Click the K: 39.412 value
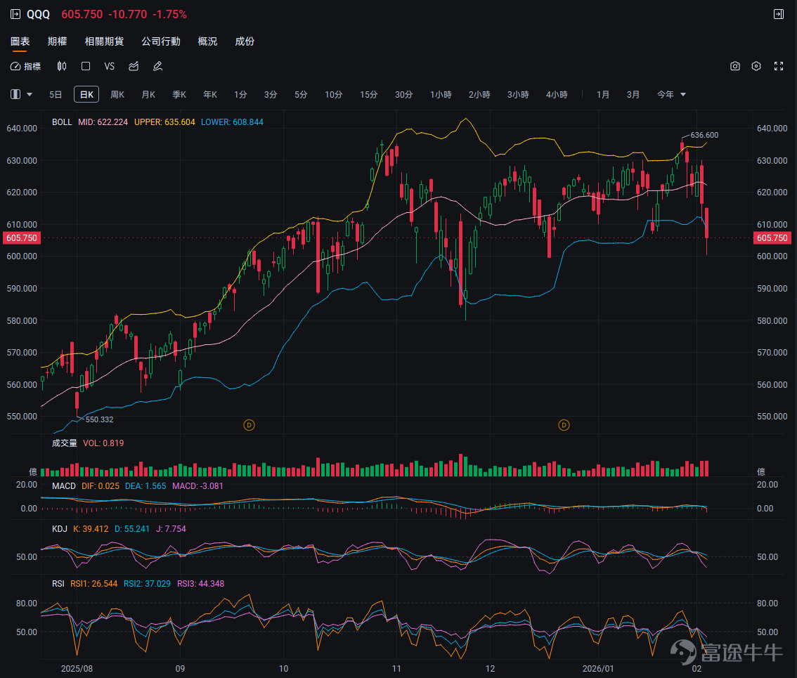Viewport: 797px width, 678px height. (x=91, y=529)
